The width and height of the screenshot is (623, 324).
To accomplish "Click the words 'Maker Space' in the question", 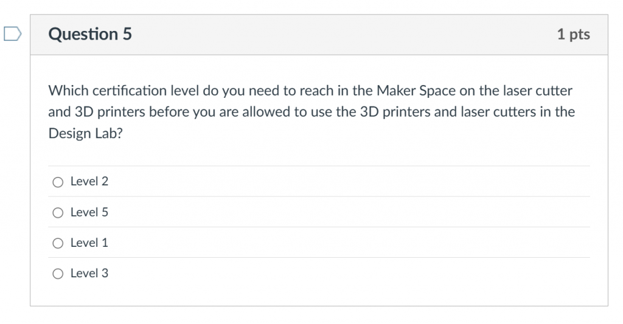I will point(416,91).
